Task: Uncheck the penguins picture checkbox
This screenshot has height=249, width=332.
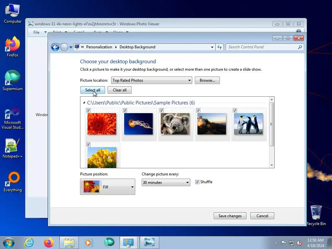Action: [235, 110]
